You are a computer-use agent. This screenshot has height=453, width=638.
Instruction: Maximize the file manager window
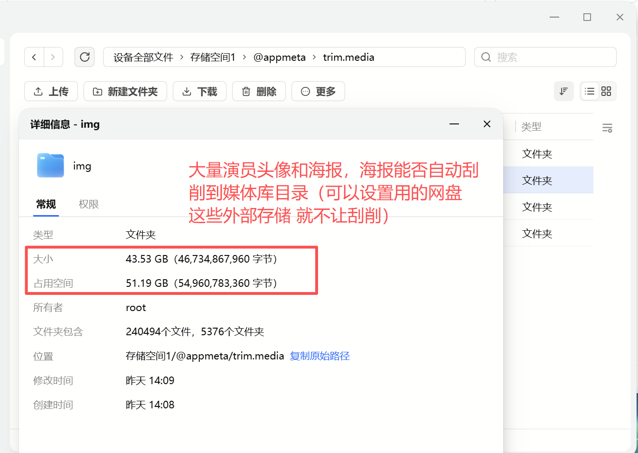tap(587, 17)
